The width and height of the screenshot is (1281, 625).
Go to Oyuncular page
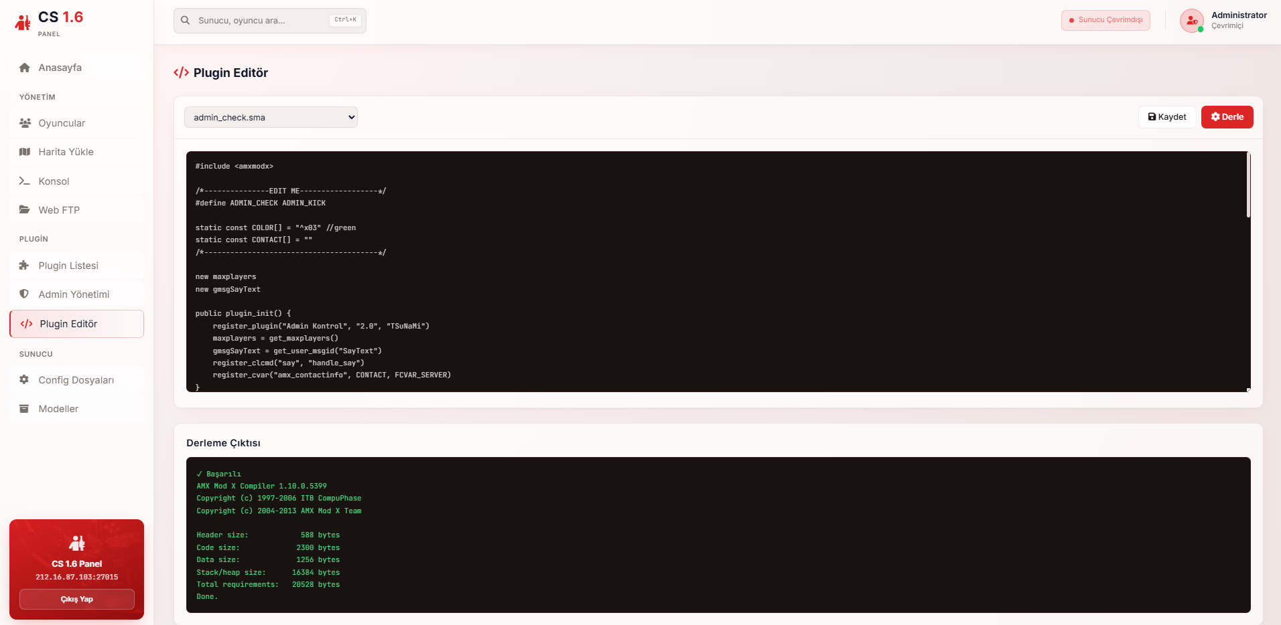tap(76, 123)
